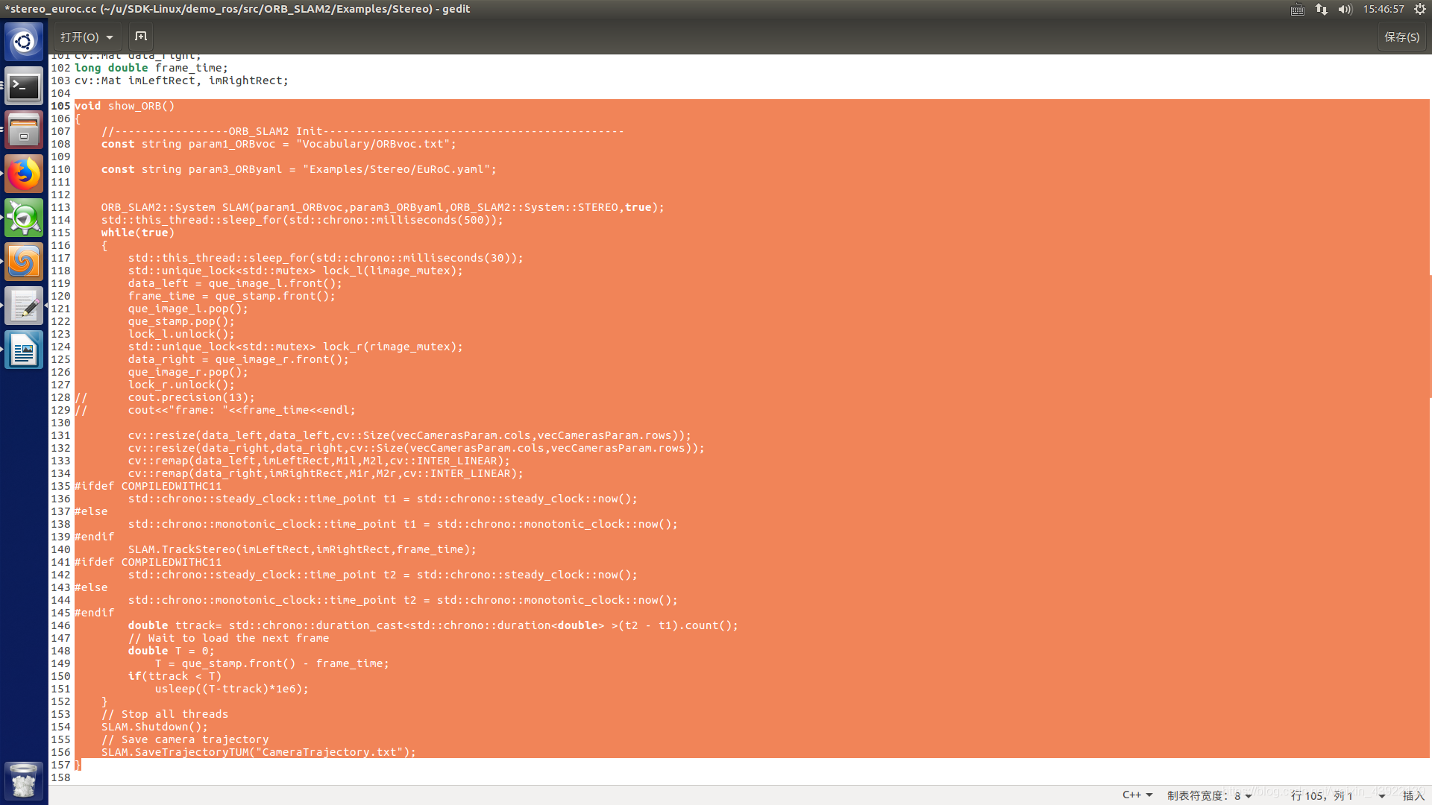Open the system power gear menu

coord(1420,9)
